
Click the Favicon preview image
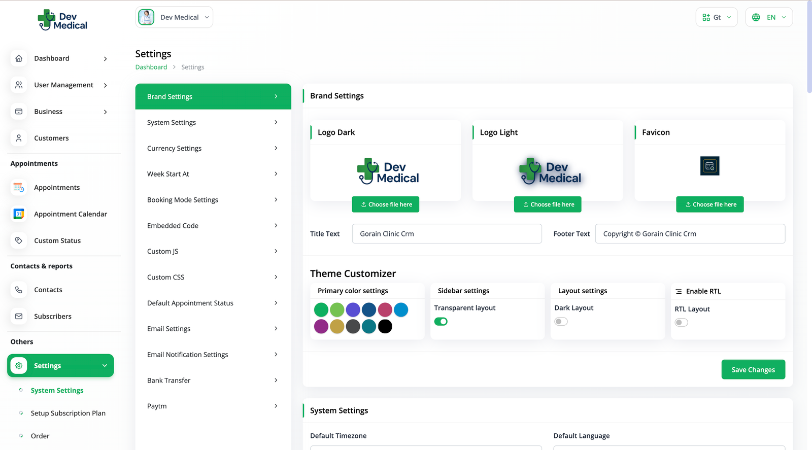[x=709, y=166]
